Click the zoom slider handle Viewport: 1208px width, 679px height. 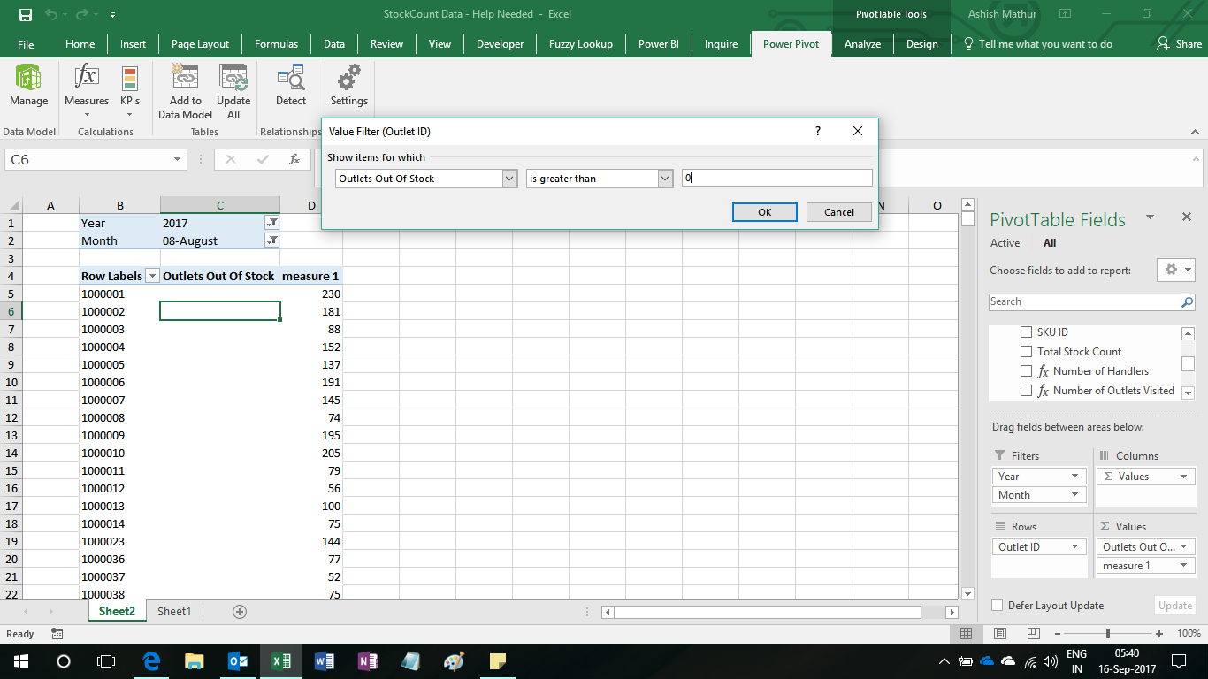pyautogui.click(x=1108, y=634)
